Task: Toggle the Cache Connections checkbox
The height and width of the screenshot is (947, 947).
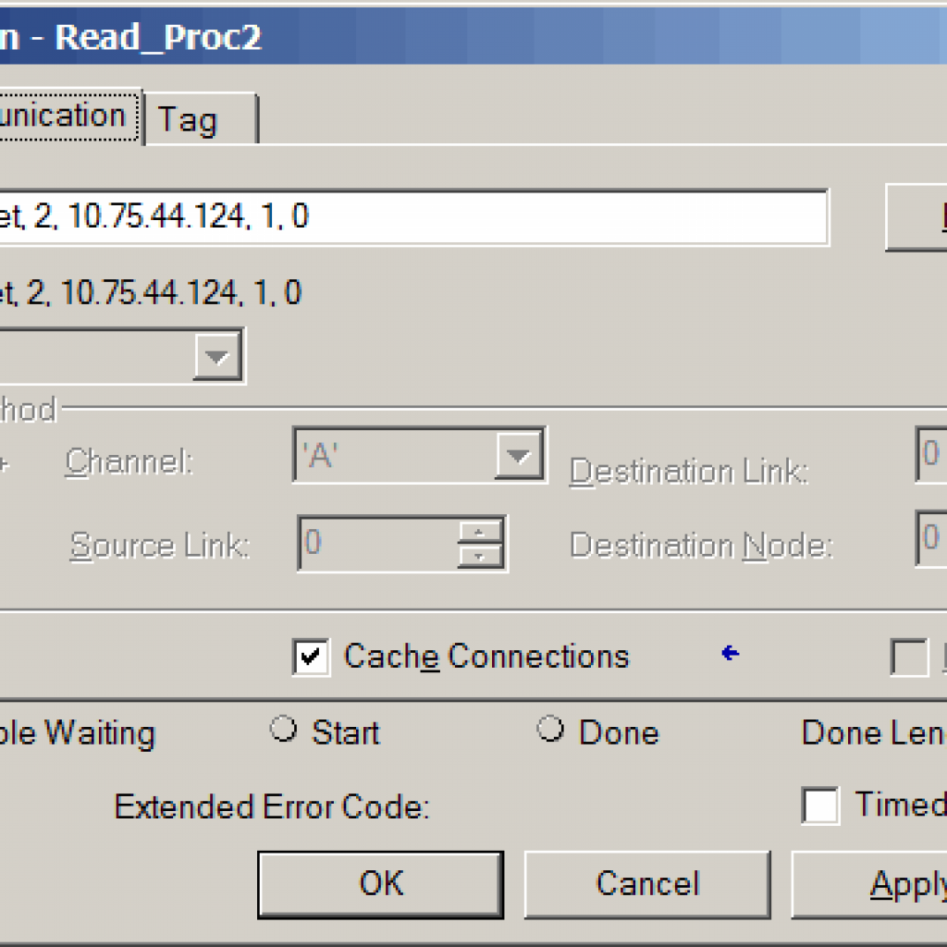Action: click(x=311, y=658)
